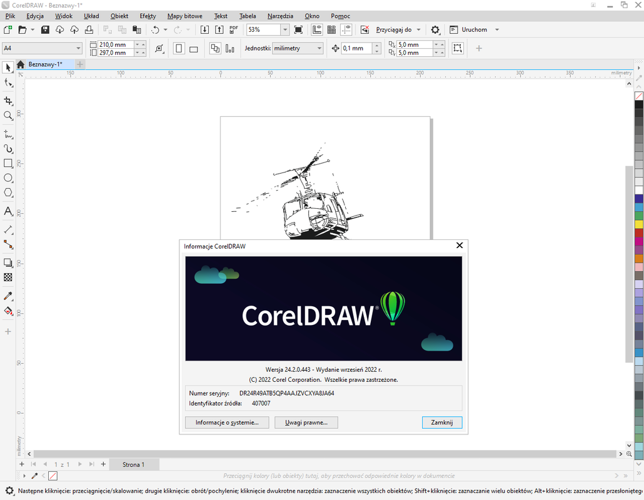This screenshot has height=500, width=644.
Task: Toggle Snap off button
Action: (x=365, y=29)
